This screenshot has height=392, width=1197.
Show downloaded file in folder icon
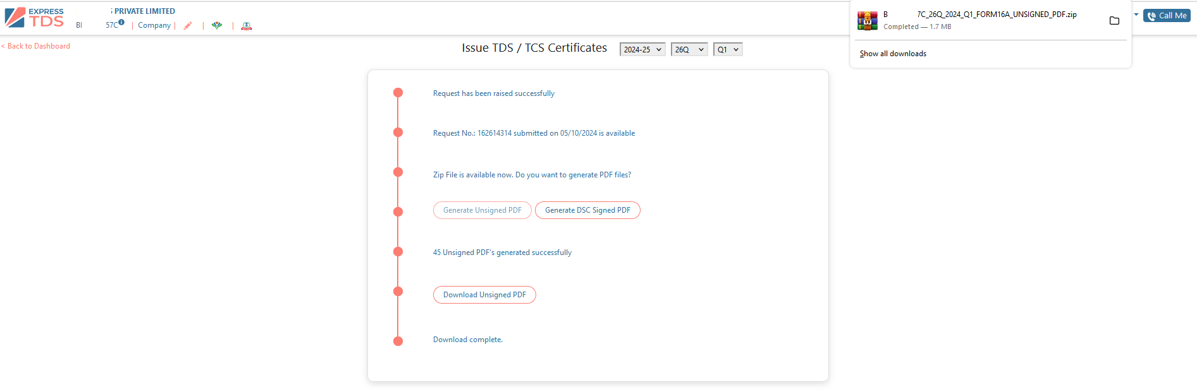tap(1114, 21)
